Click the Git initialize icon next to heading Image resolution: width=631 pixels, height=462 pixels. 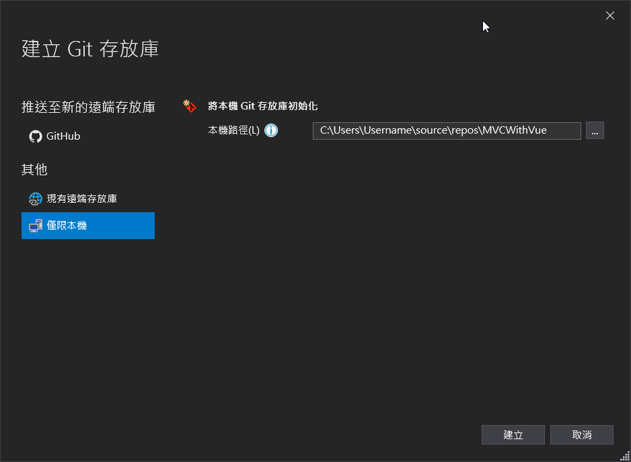click(190, 105)
